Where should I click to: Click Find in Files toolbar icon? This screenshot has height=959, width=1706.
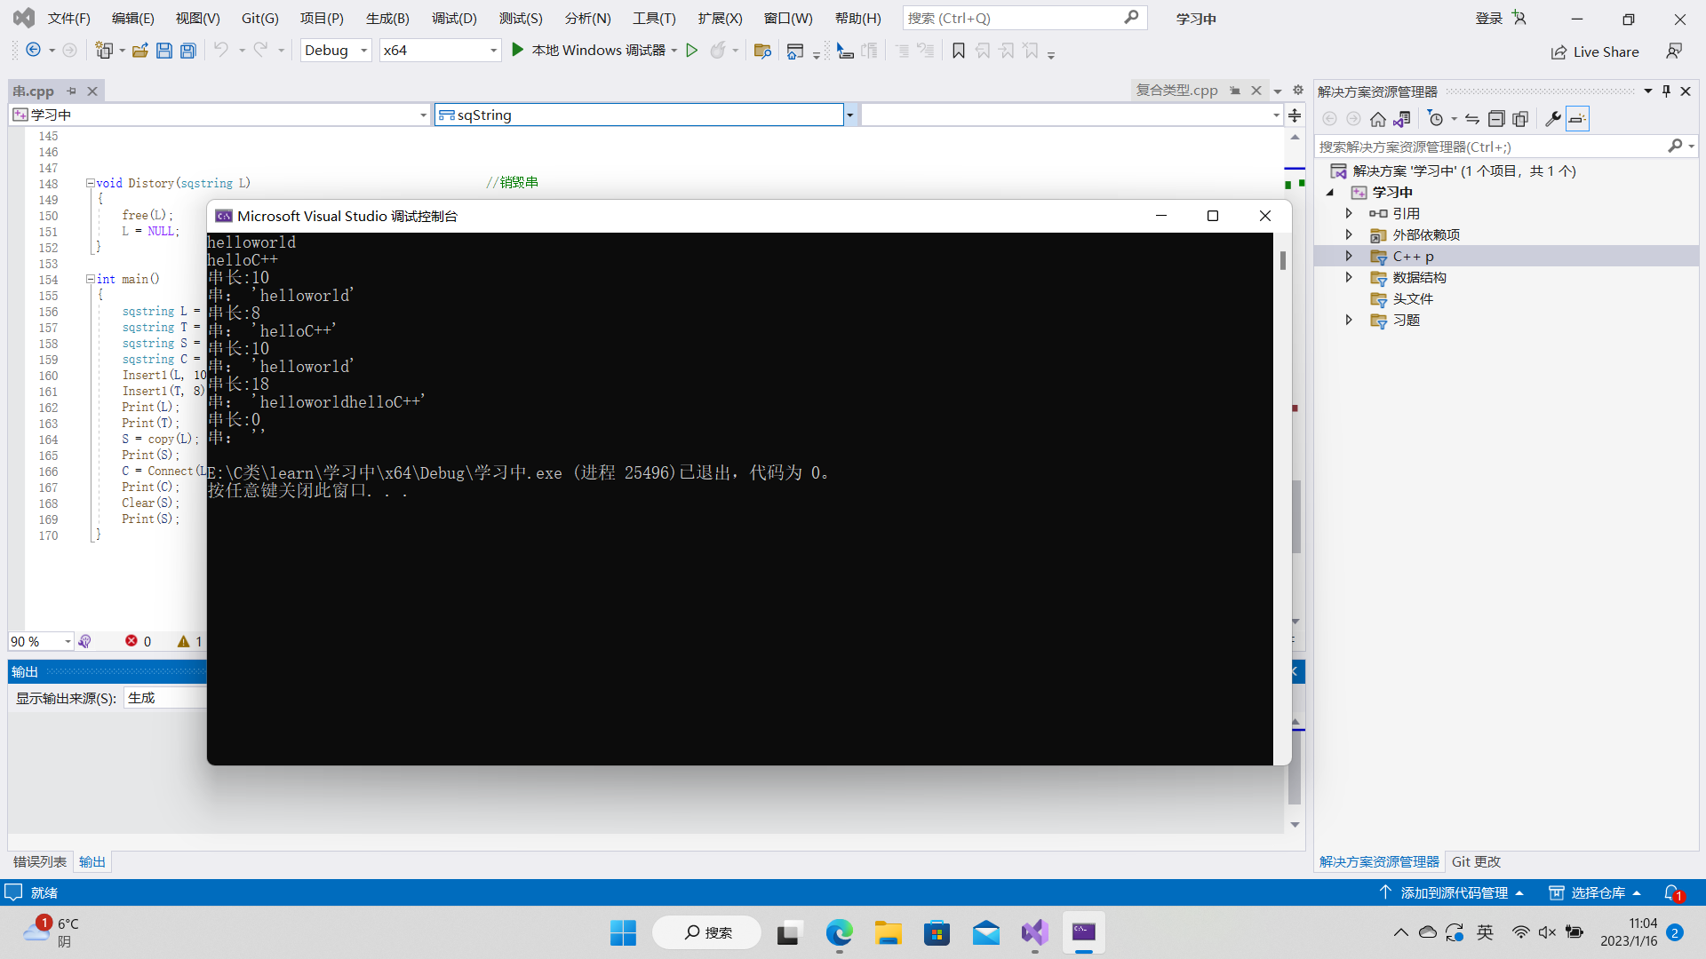(x=761, y=51)
